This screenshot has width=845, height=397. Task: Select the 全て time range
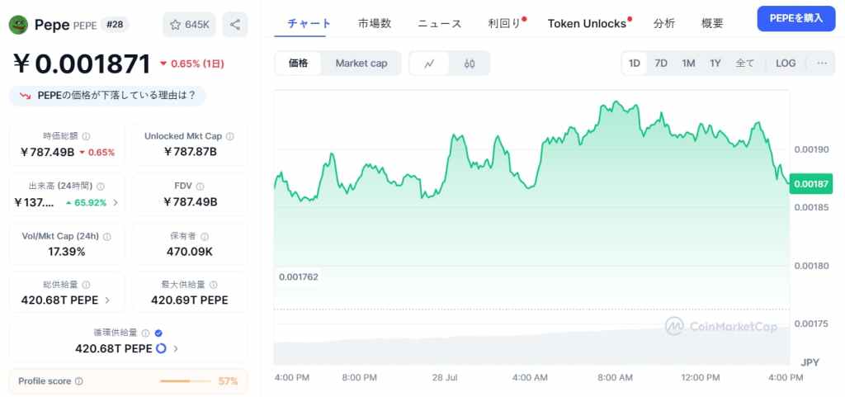[745, 63]
